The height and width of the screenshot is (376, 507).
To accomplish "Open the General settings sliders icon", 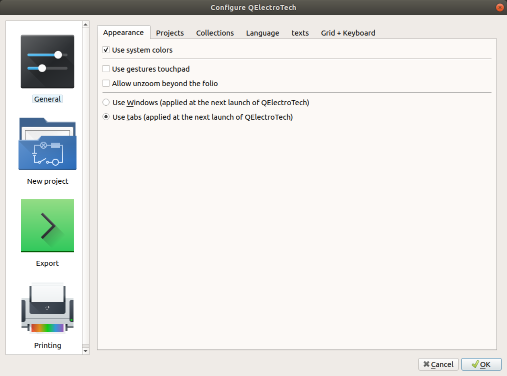I will click(x=47, y=62).
